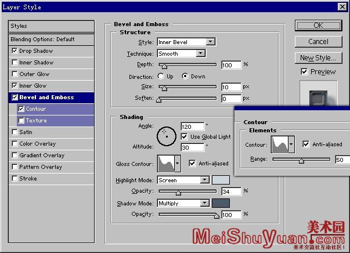350x253 pixels.
Task: Select the Up direction radio button
Action: [x=161, y=76]
